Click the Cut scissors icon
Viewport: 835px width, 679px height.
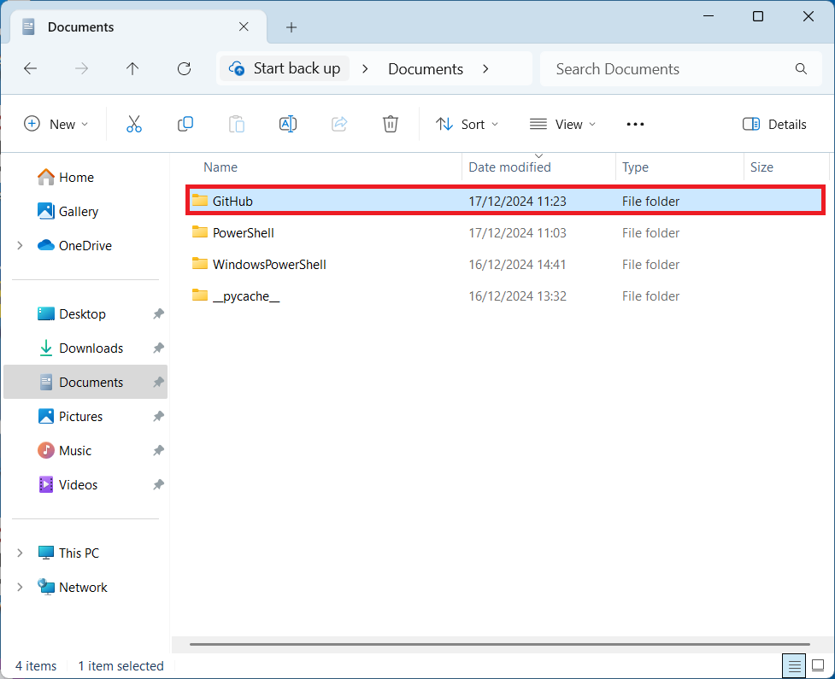pos(133,124)
